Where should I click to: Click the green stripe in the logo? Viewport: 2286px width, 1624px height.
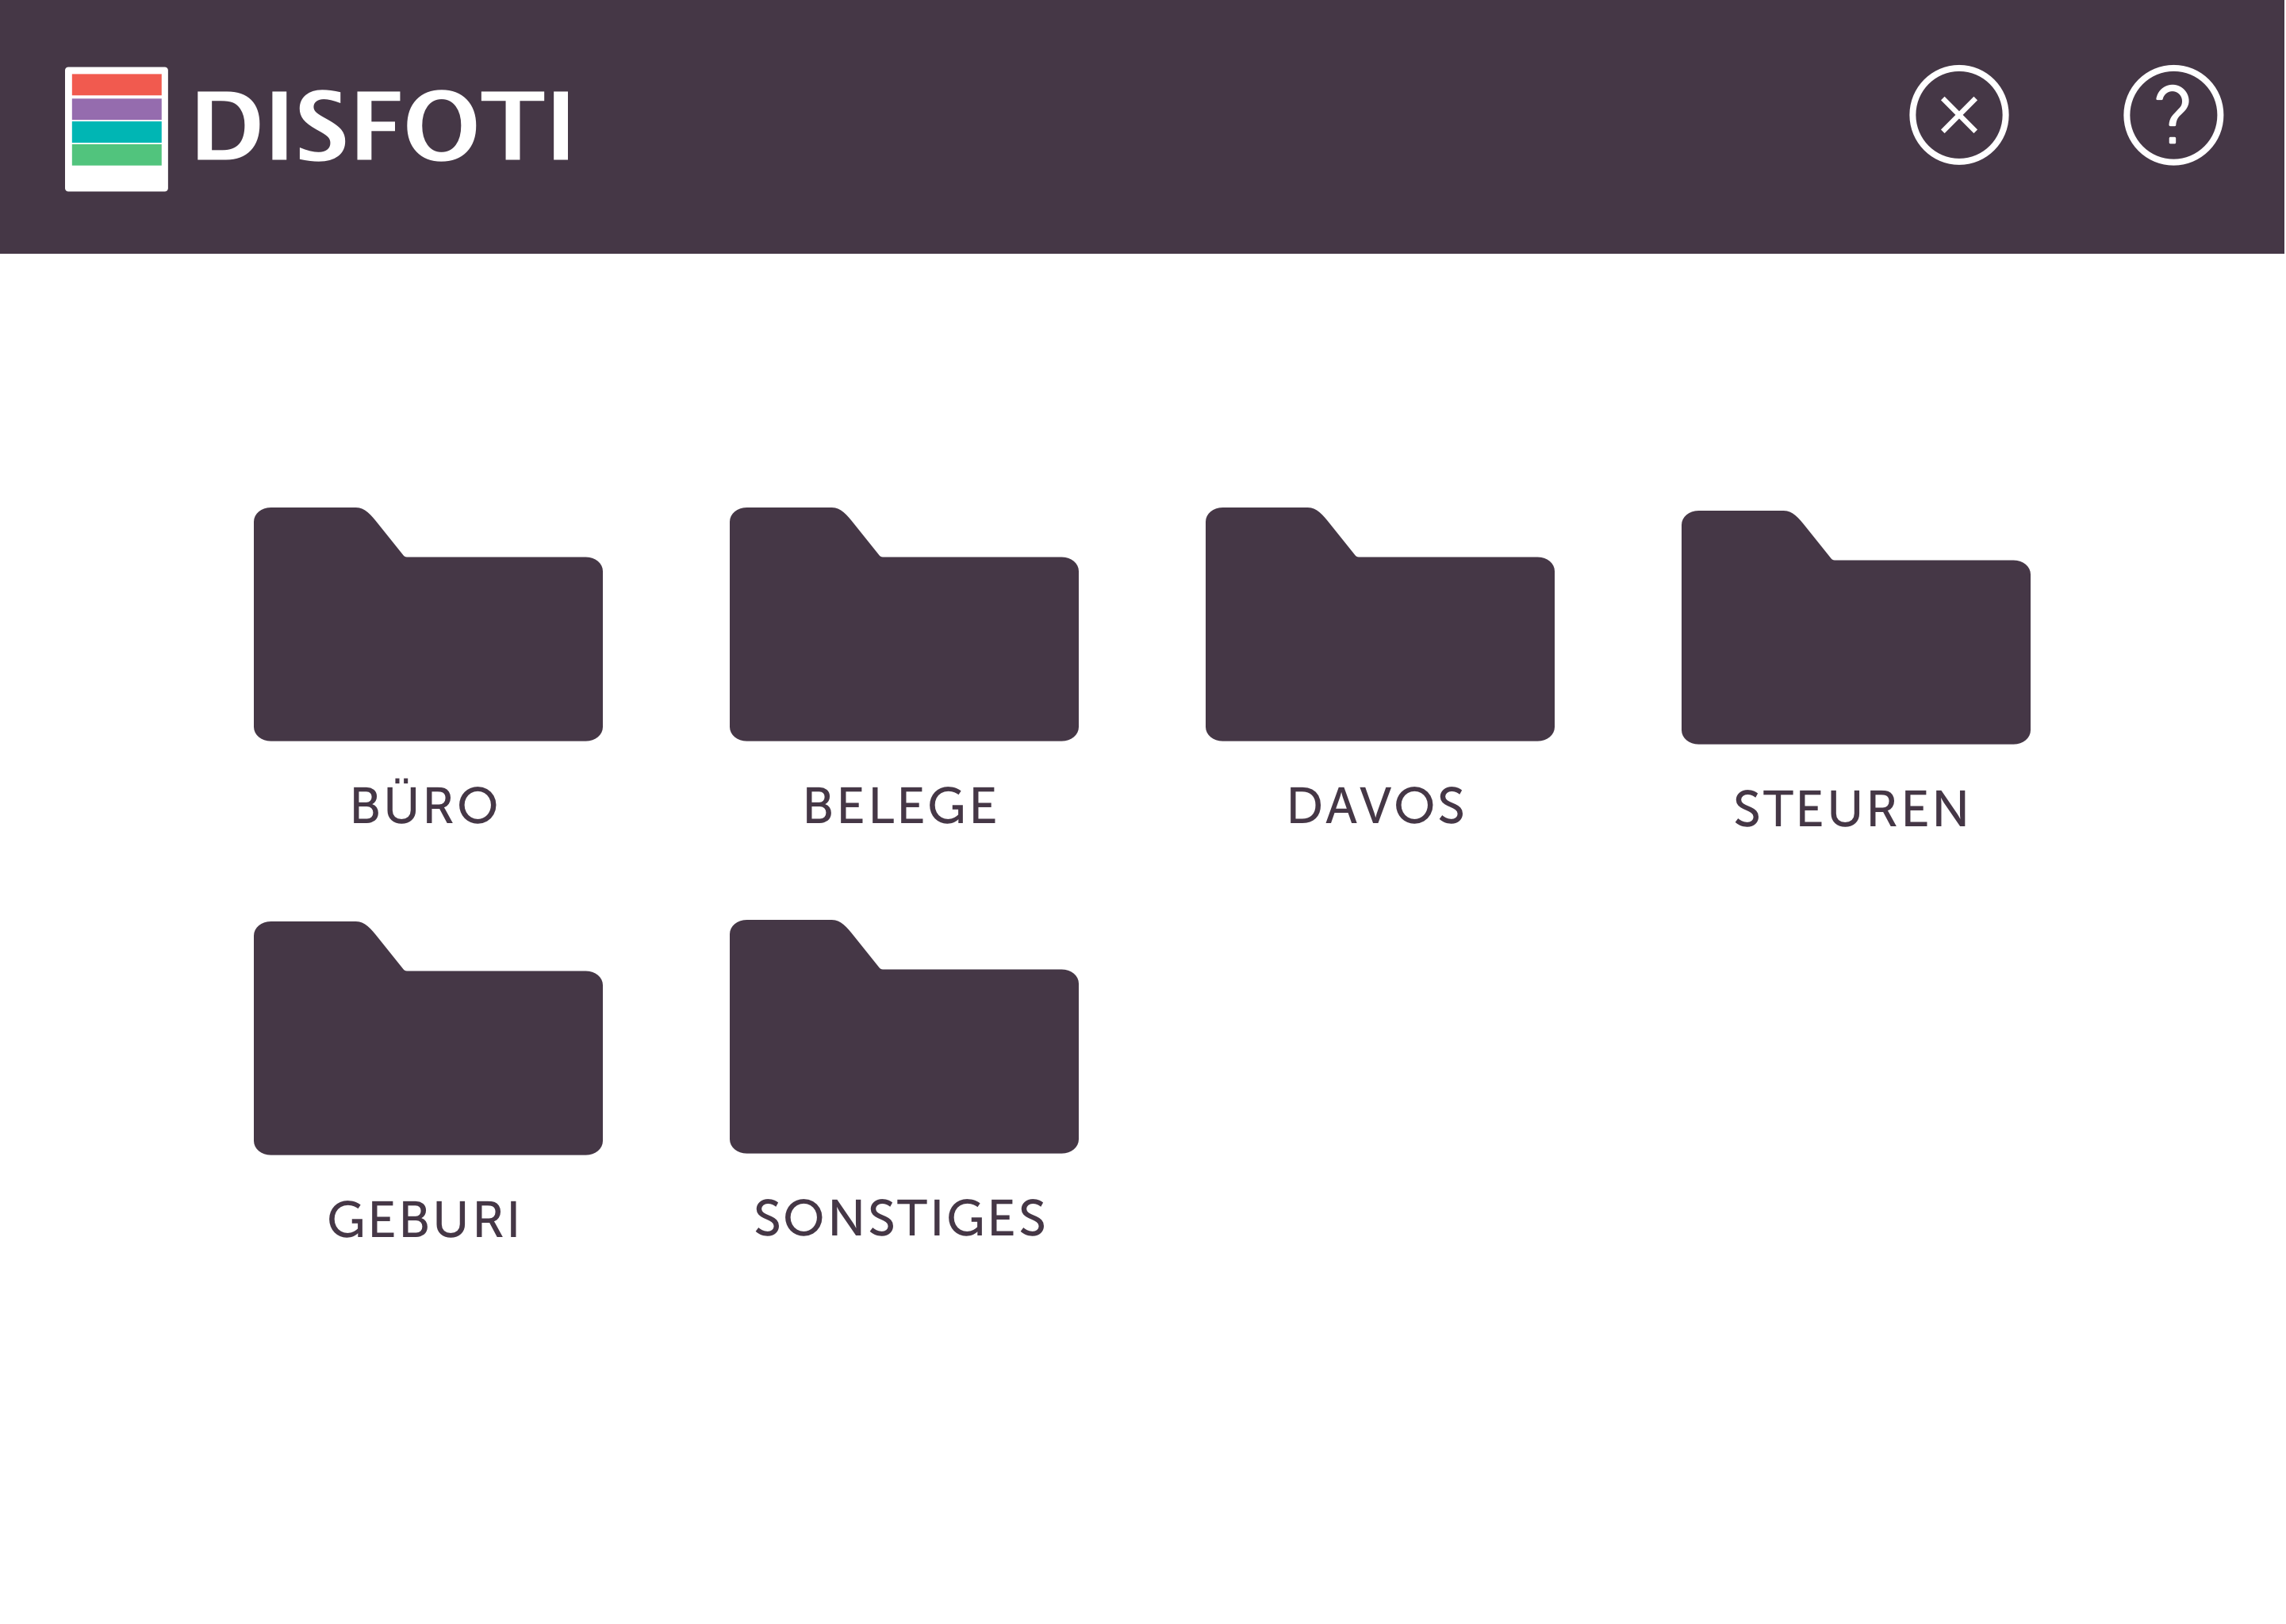tap(116, 155)
